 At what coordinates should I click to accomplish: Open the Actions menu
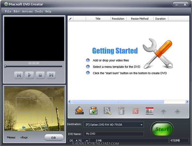(x=28, y=12)
